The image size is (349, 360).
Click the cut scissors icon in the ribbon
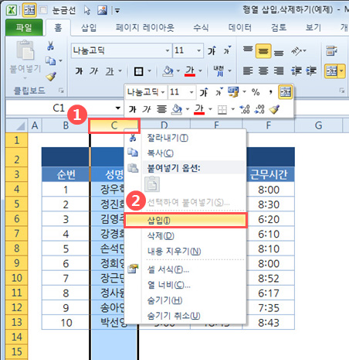click(50, 46)
